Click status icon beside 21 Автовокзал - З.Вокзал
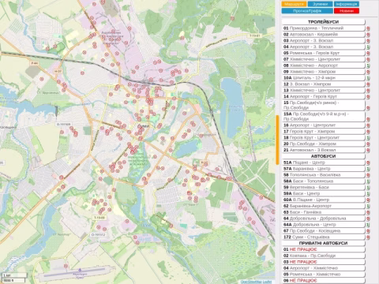Screen dimensions: 379x284 tap(368, 151)
